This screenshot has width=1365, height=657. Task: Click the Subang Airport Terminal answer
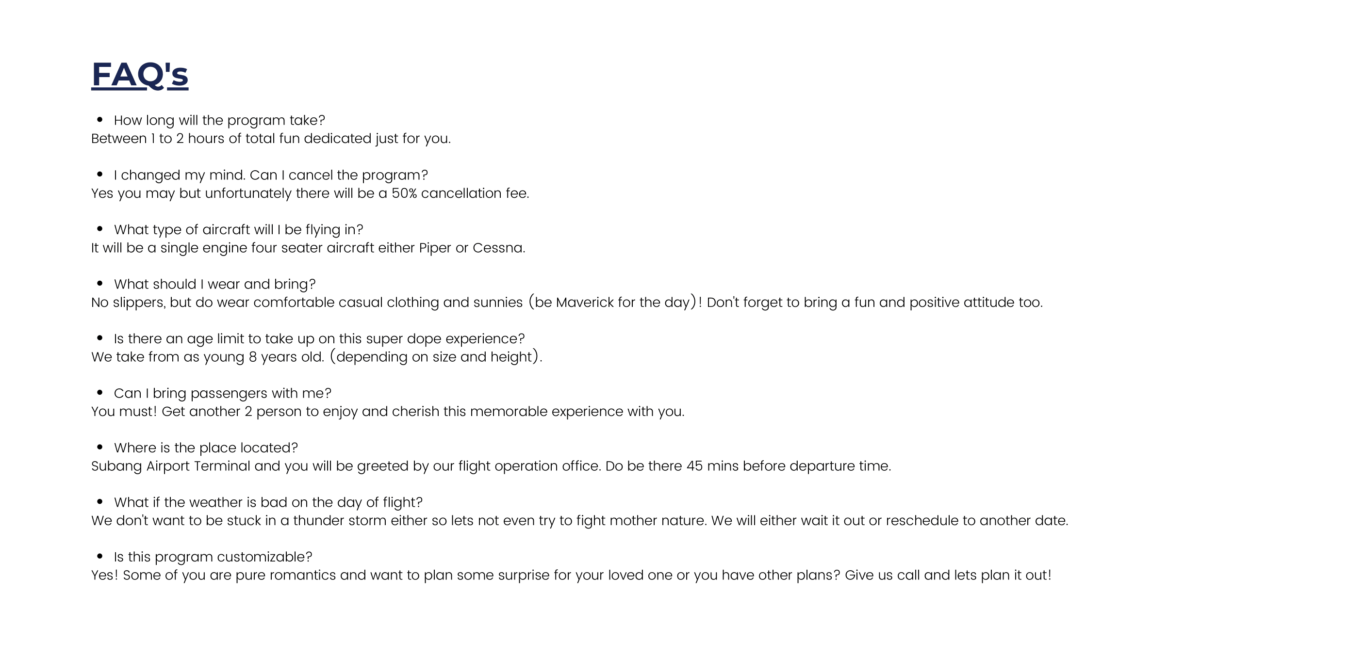tap(491, 465)
